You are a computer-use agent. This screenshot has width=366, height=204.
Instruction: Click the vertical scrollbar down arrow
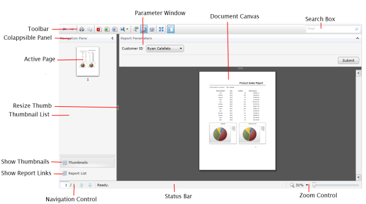coord(359,177)
